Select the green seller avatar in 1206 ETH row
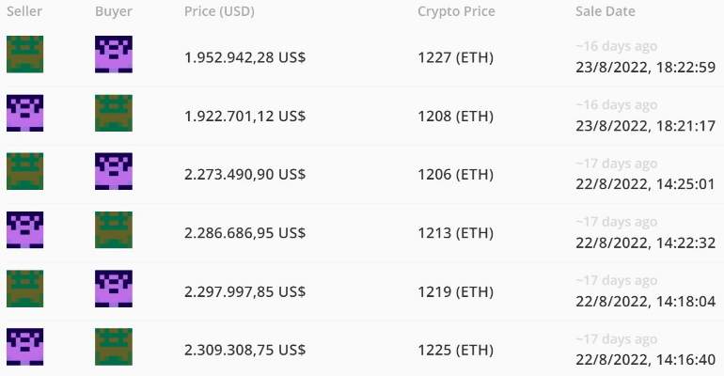724x376 pixels. [25, 171]
